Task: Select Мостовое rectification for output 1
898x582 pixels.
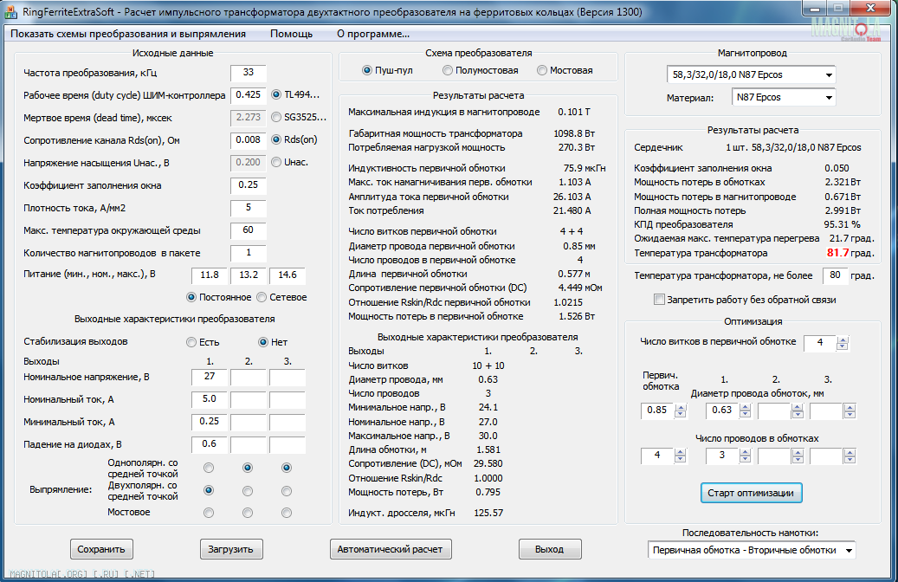Action: 209,513
